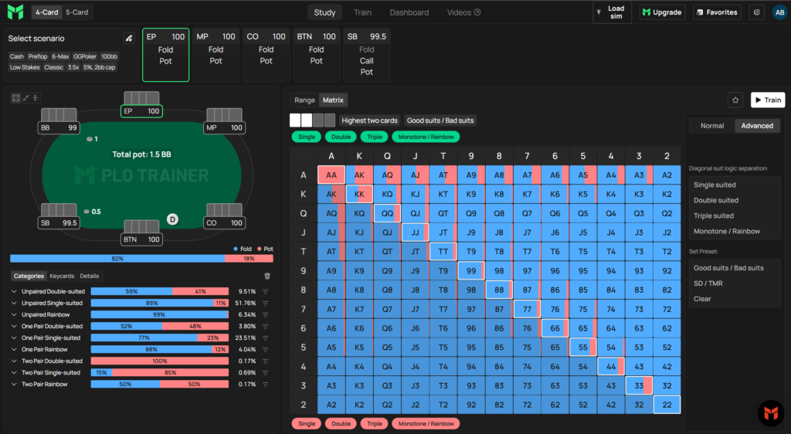Screen dimensions: 791x434
Task: Toggle the green Single suit filter
Action: tap(306, 137)
